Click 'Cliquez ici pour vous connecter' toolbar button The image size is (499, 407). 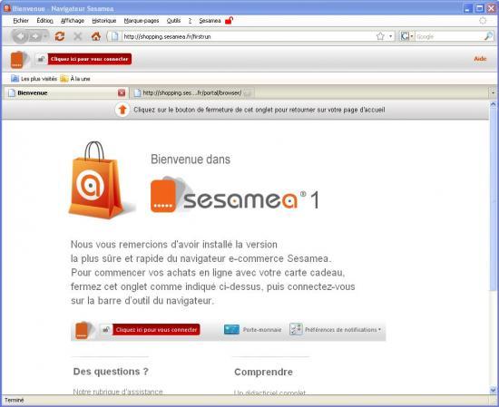[90, 59]
